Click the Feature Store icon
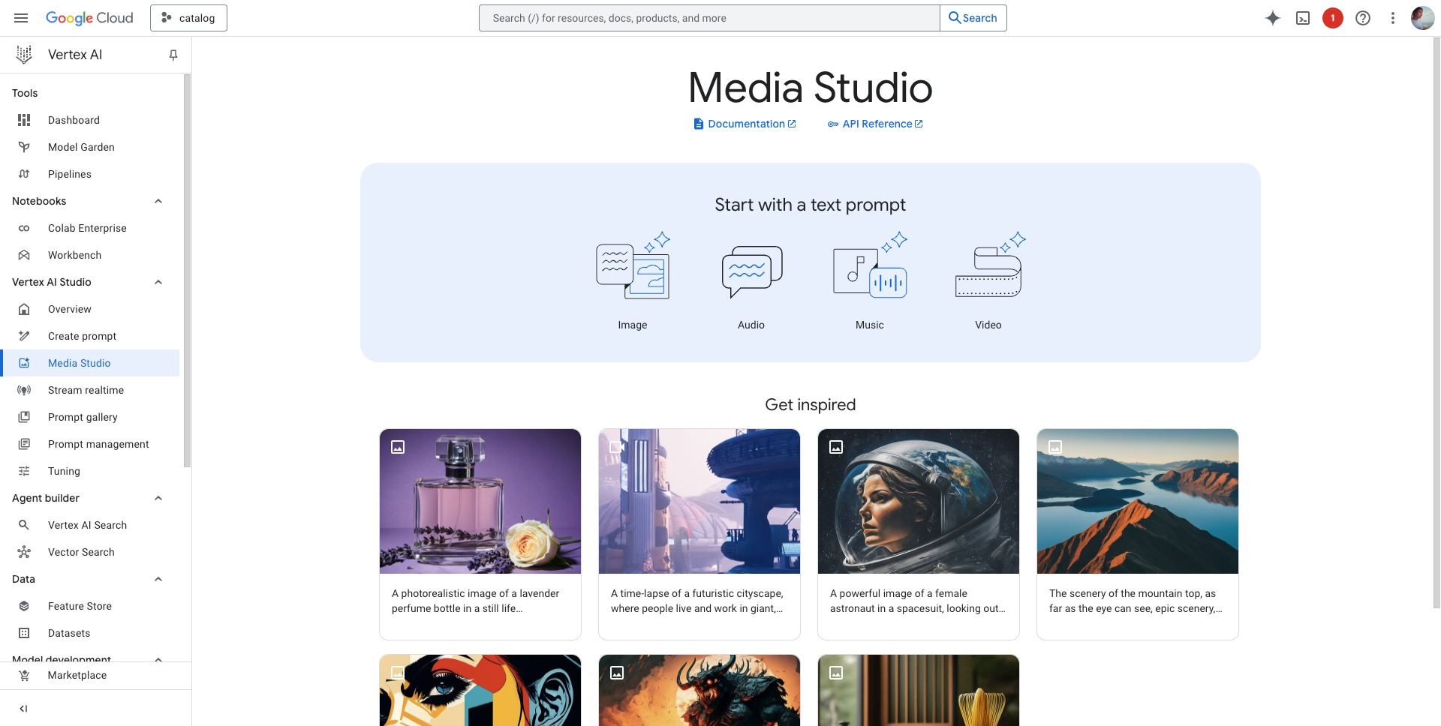Viewport: 1441px width, 726px height. click(x=24, y=606)
